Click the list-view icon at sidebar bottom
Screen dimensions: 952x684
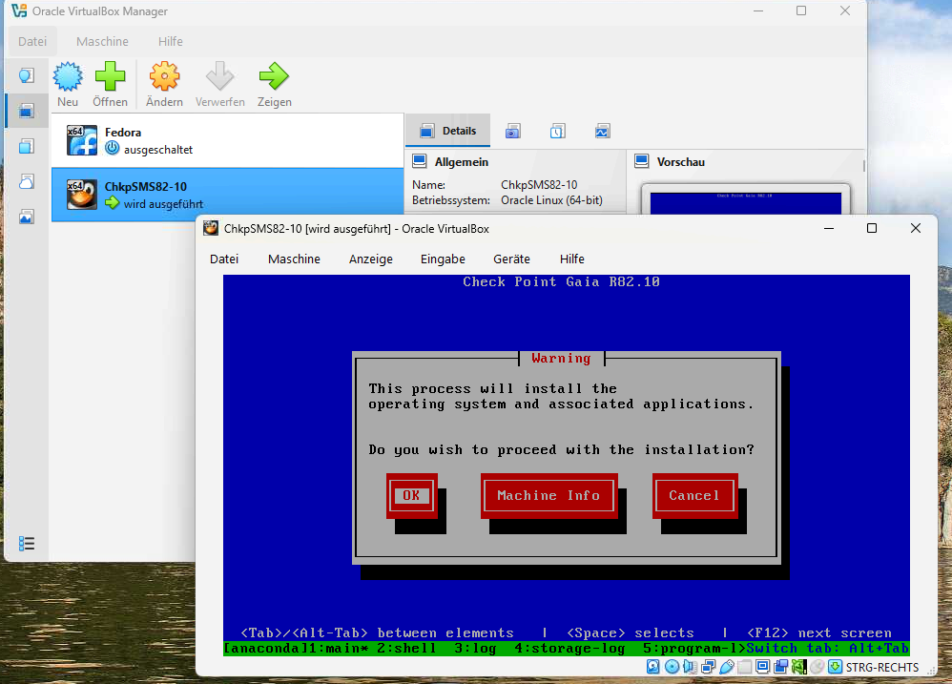click(26, 543)
